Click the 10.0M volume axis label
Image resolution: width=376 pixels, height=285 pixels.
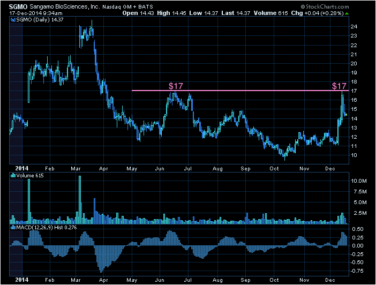tap(359, 181)
